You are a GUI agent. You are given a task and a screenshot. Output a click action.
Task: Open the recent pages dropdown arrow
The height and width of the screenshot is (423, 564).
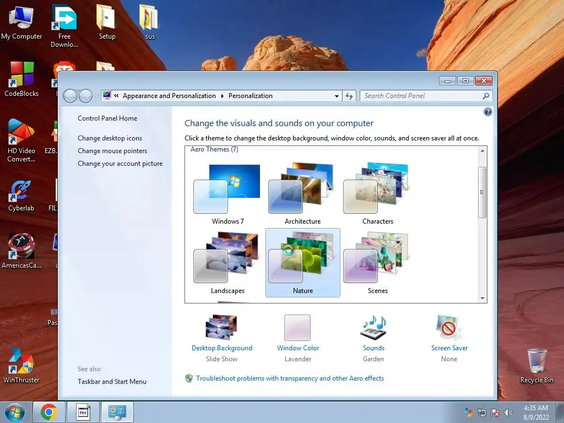tap(96, 96)
